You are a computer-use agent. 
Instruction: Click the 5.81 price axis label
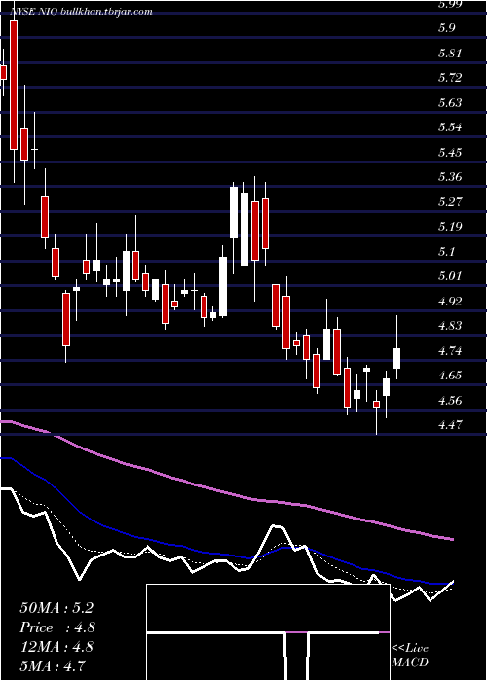(450, 53)
